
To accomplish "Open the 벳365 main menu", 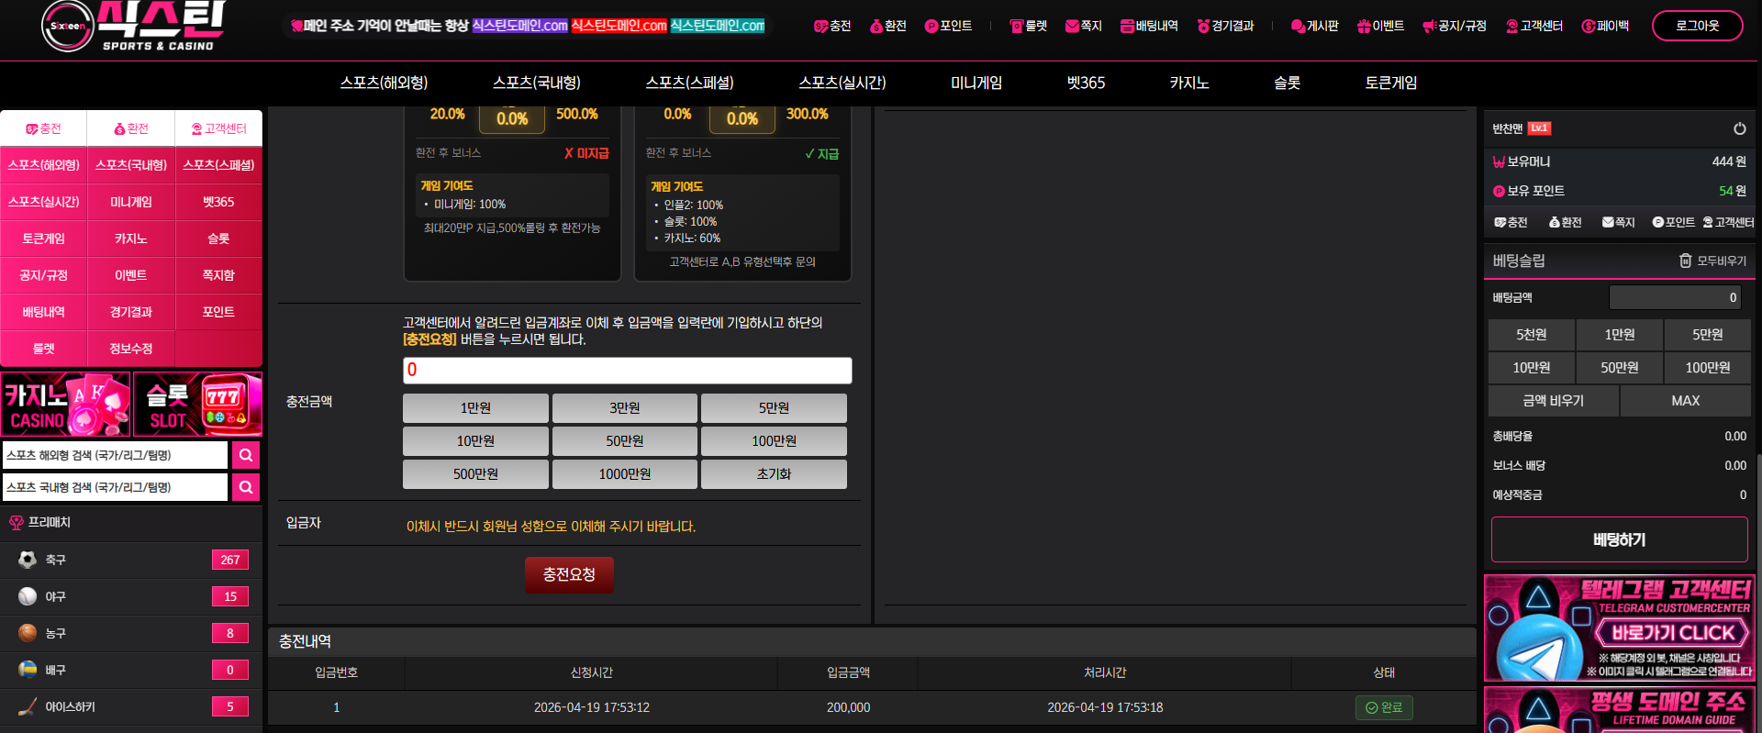I will click(x=1086, y=83).
